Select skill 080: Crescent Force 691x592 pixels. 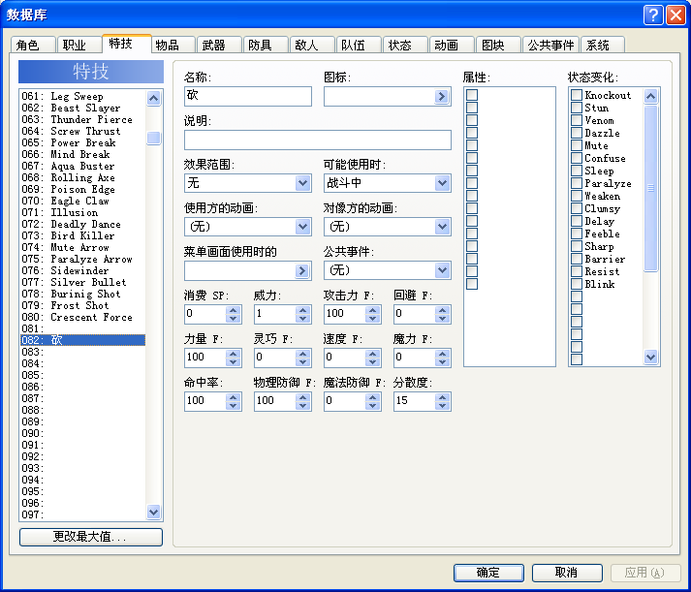[82, 317]
